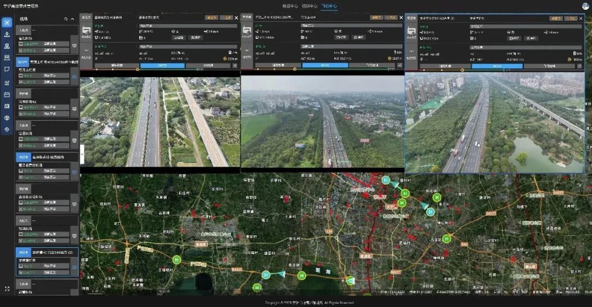Image resolution: width=592 pixels, height=307 pixels.
Task: Expand the left flight panel using its corner icon
Action: point(235,65)
